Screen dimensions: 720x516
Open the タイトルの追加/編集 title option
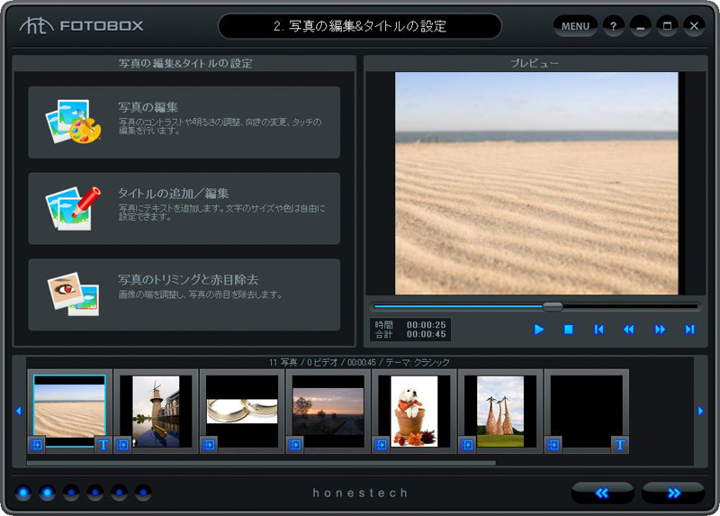click(x=184, y=208)
